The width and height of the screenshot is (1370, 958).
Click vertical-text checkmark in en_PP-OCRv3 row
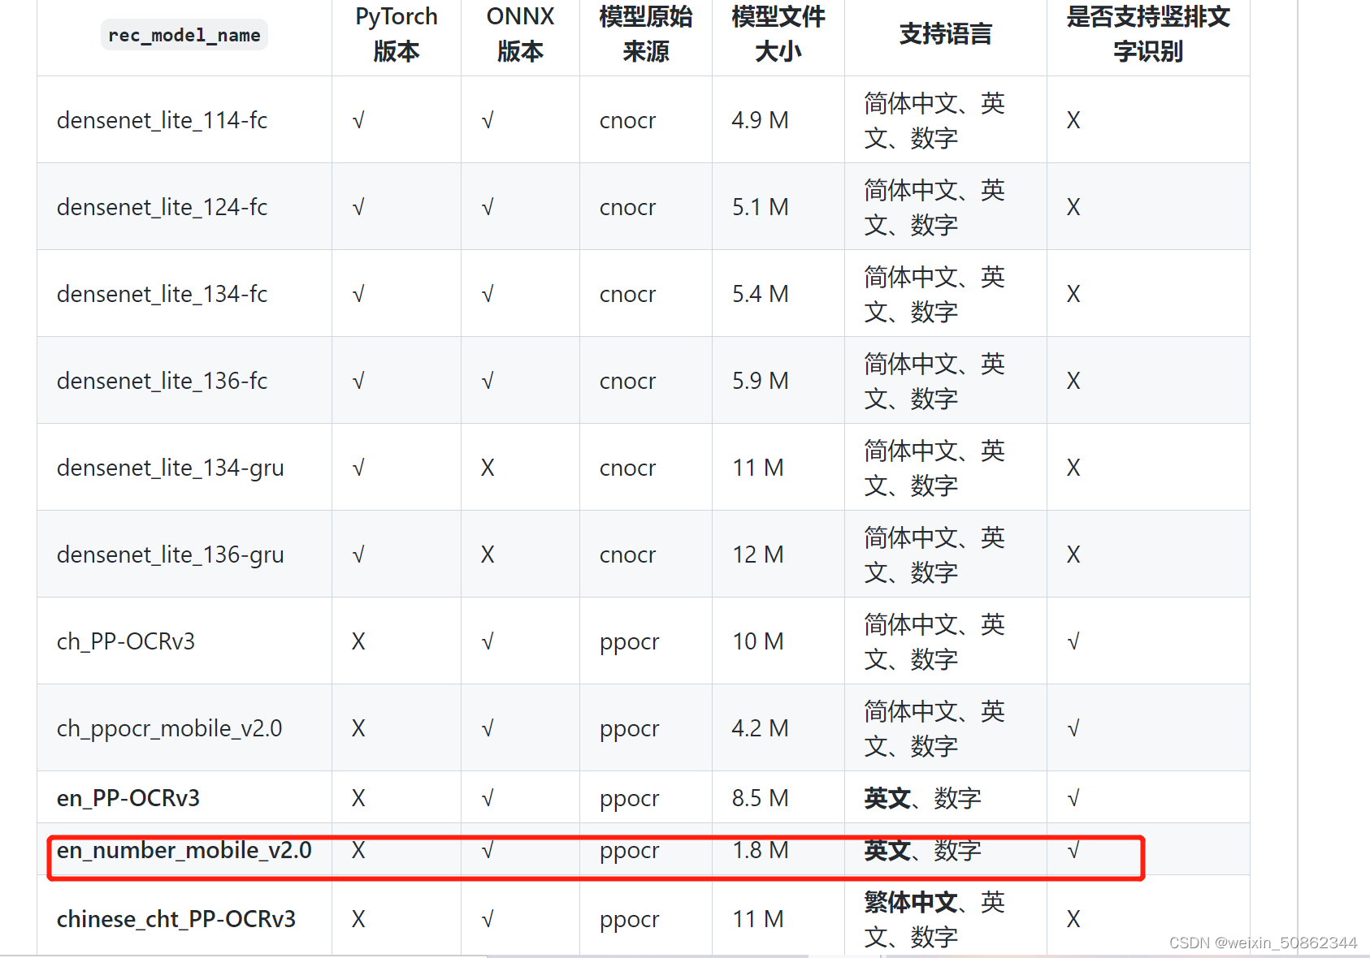tap(1073, 798)
